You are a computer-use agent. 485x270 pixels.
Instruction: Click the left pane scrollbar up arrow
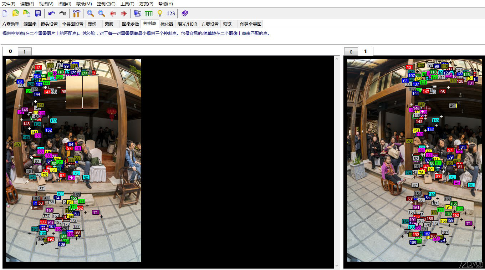pos(337,58)
